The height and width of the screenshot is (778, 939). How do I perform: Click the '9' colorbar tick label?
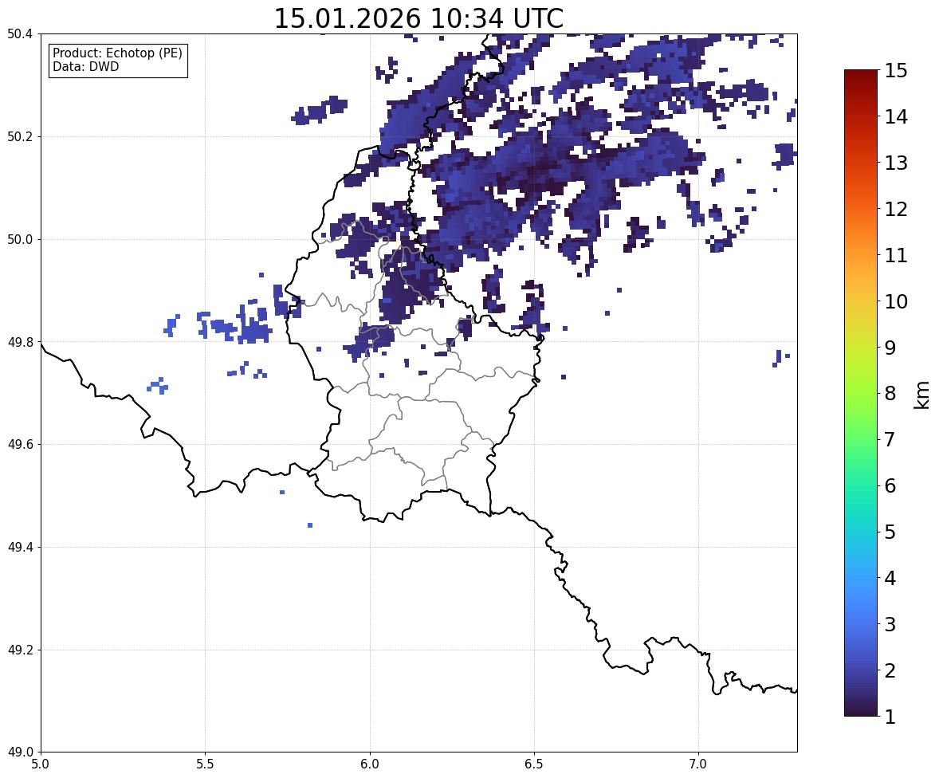pos(890,348)
